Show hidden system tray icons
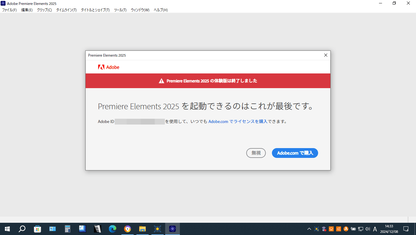416x235 pixels. point(309,229)
